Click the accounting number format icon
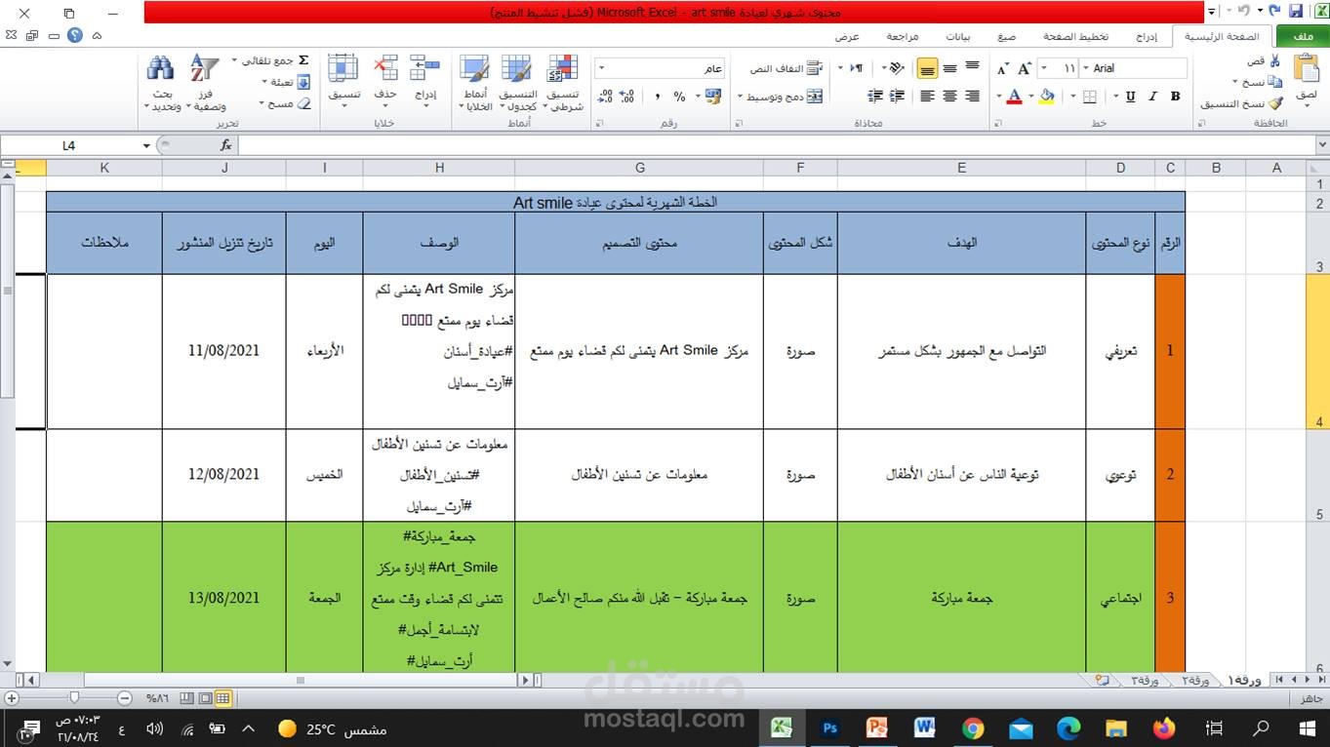Viewport: 1330px width, 747px height. pyautogui.click(x=713, y=97)
